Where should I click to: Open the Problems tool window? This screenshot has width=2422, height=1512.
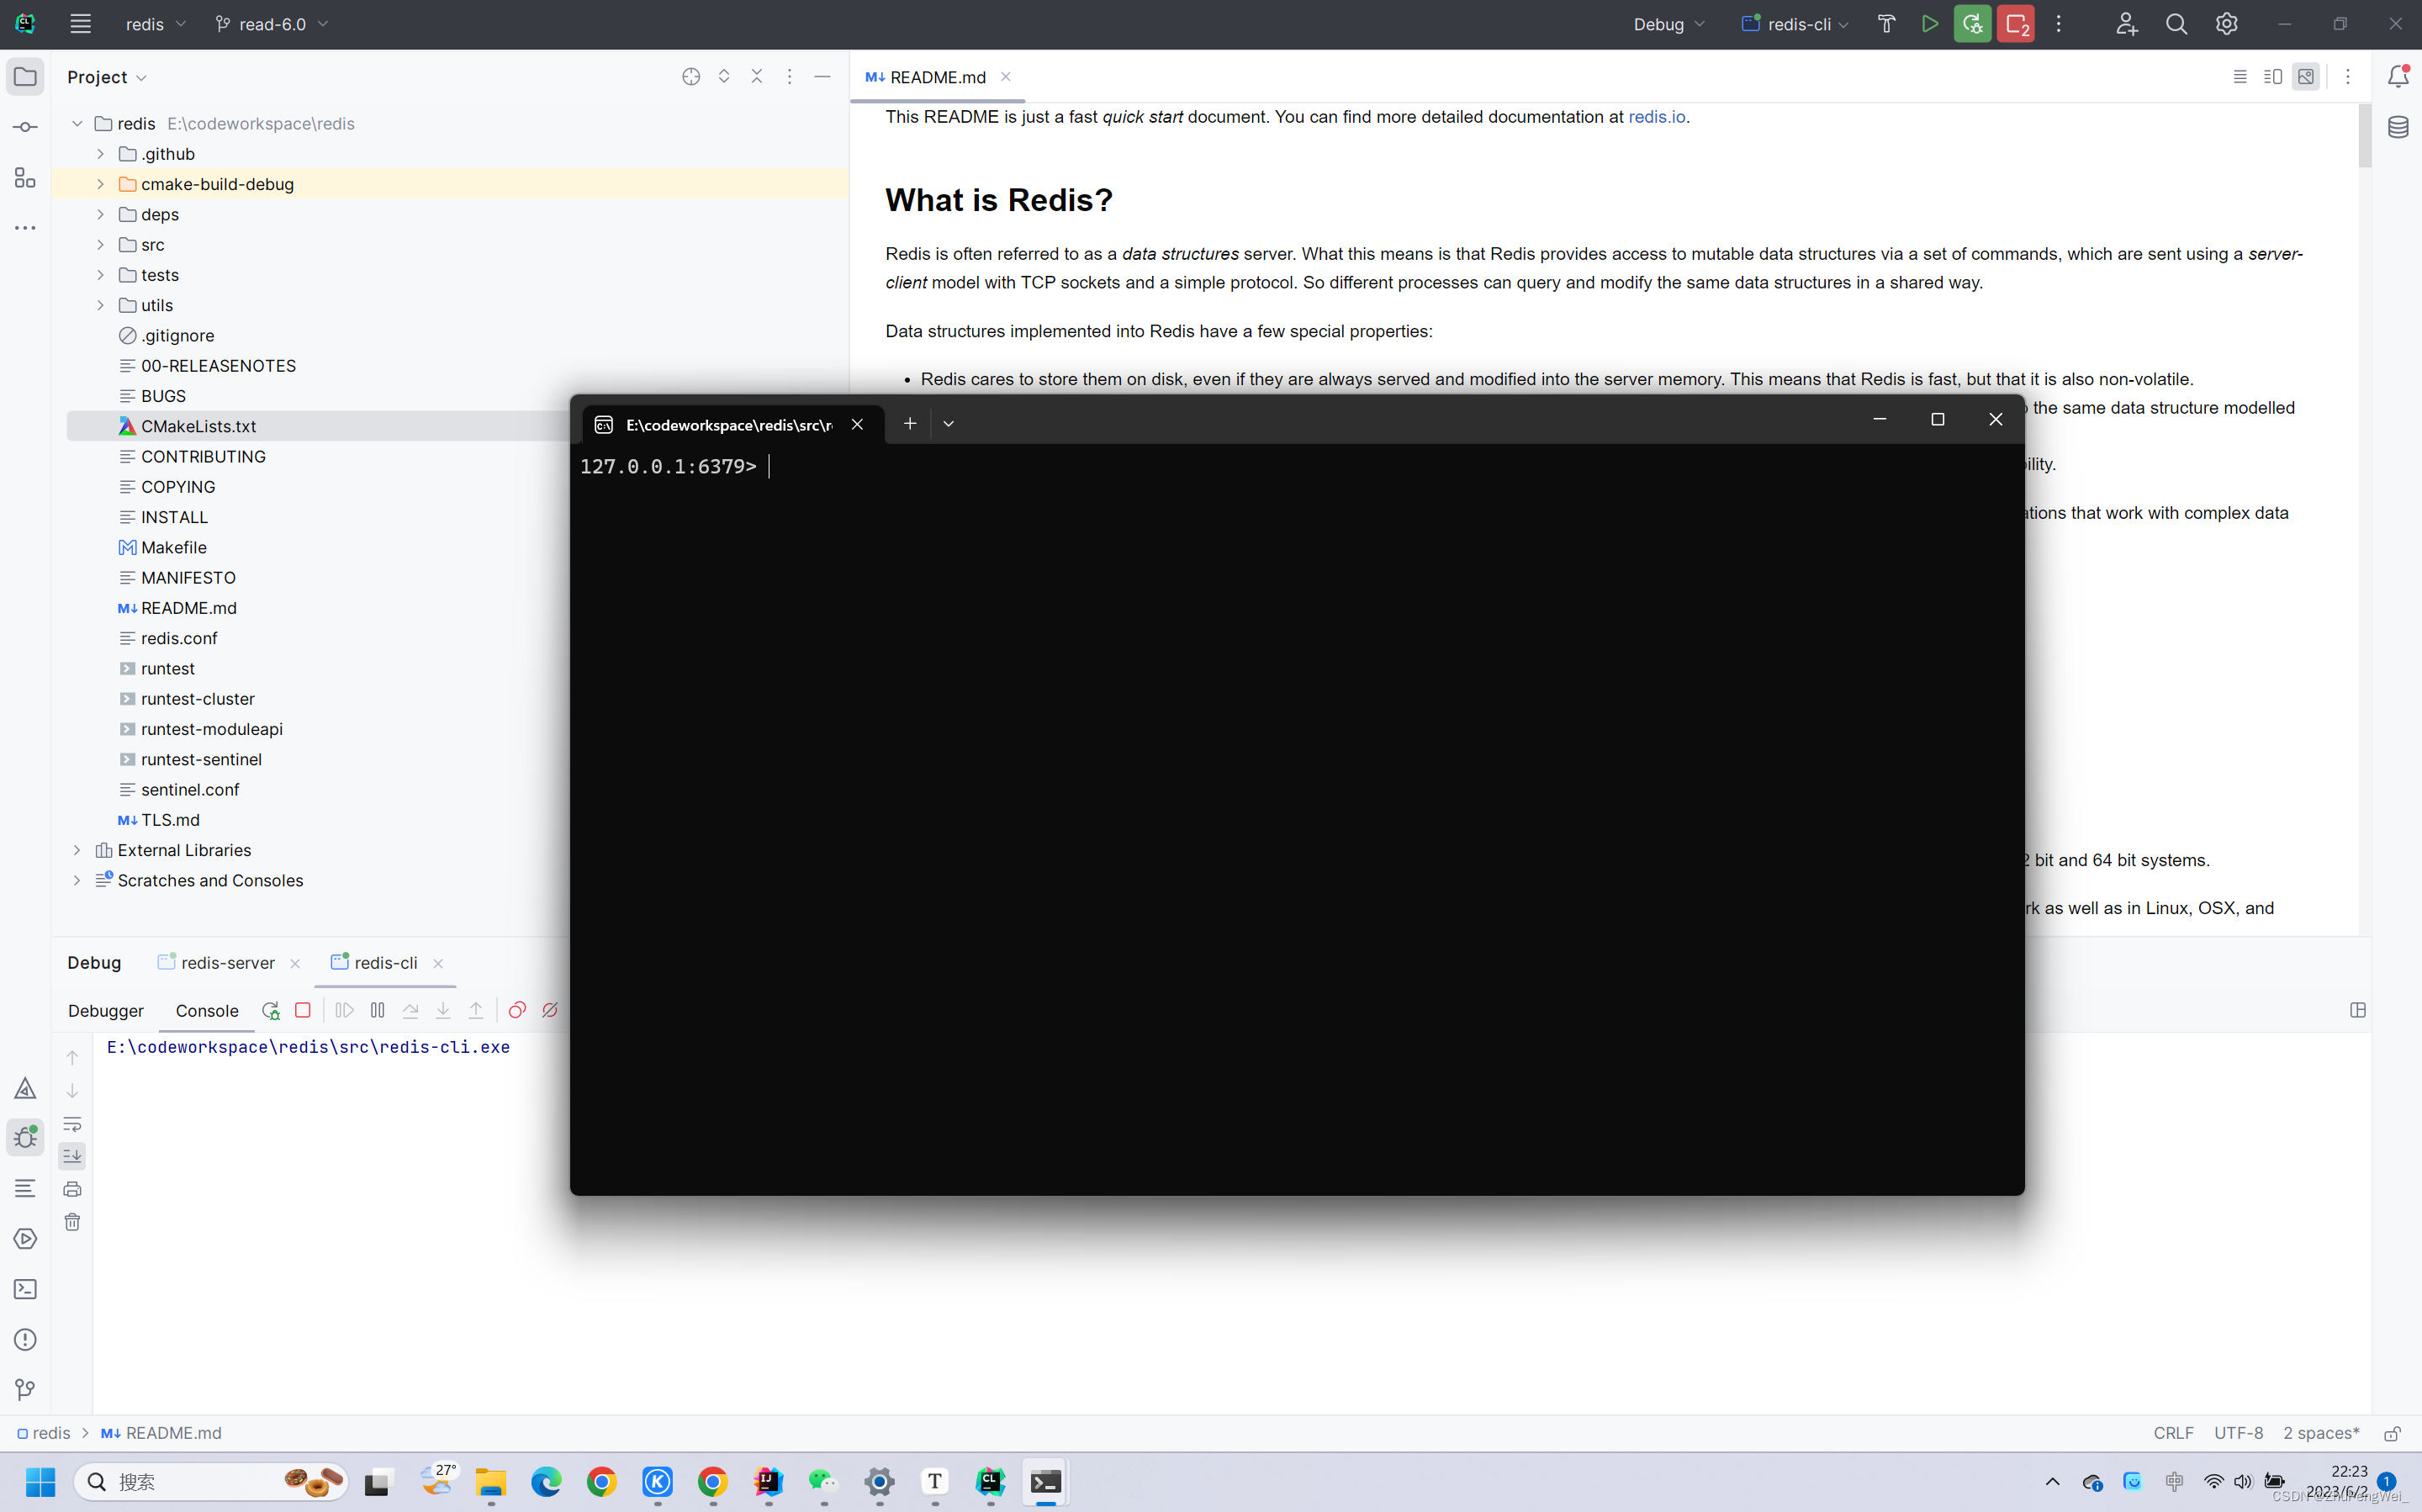[25, 1339]
